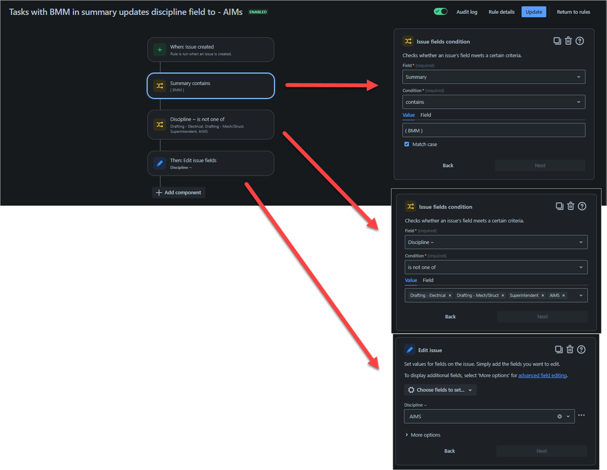Toggle the rule enabled switch
This screenshot has height=470, width=607.
click(x=441, y=12)
